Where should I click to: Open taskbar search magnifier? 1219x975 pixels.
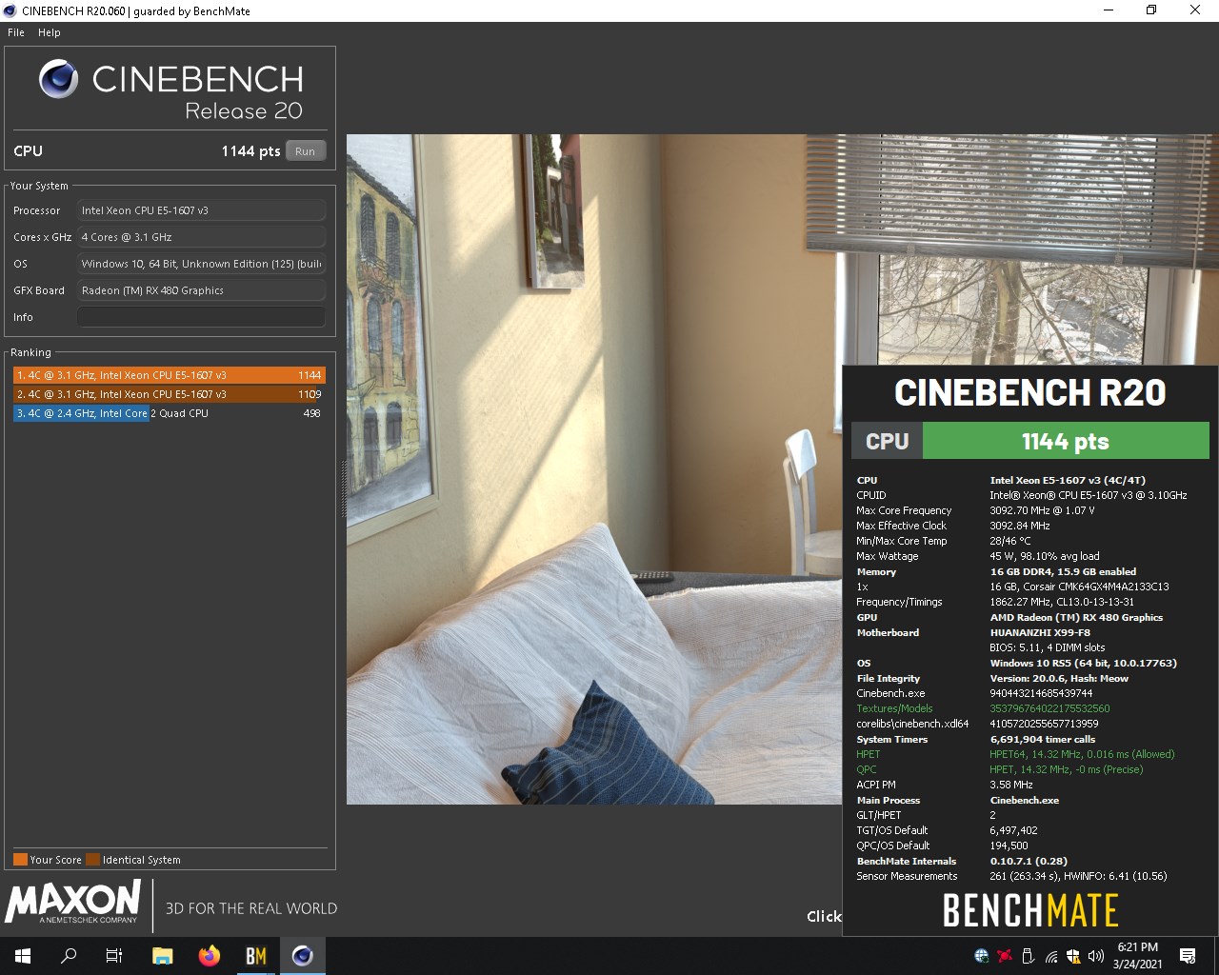point(69,956)
